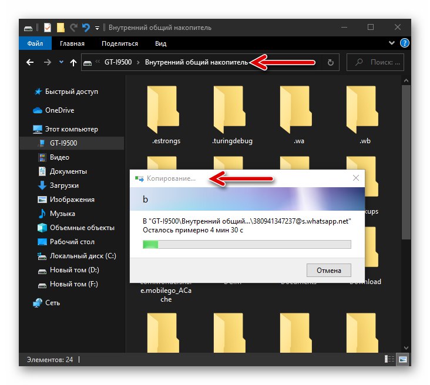
Task: Open Новый том (D:) in the sidebar
Action: pos(75,270)
